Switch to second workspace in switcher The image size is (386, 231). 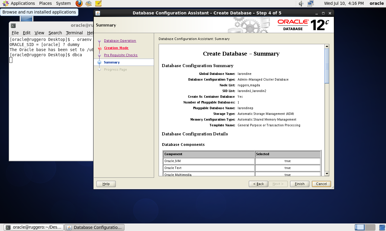(370, 227)
